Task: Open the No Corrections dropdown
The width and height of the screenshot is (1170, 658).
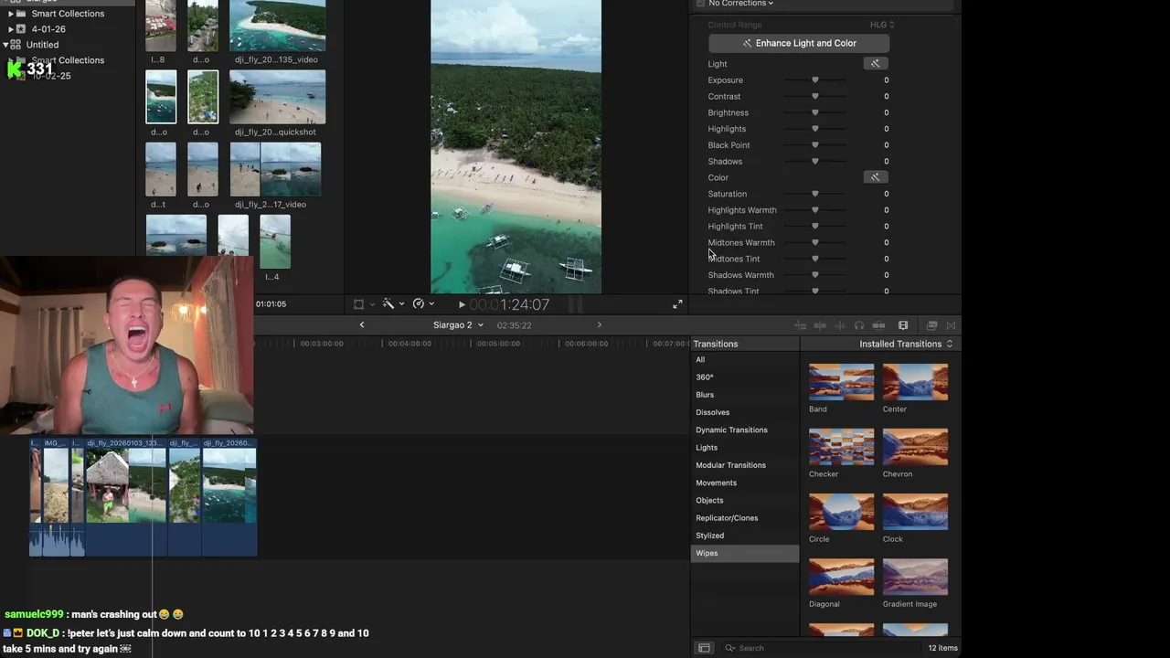Action: [x=741, y=4]
